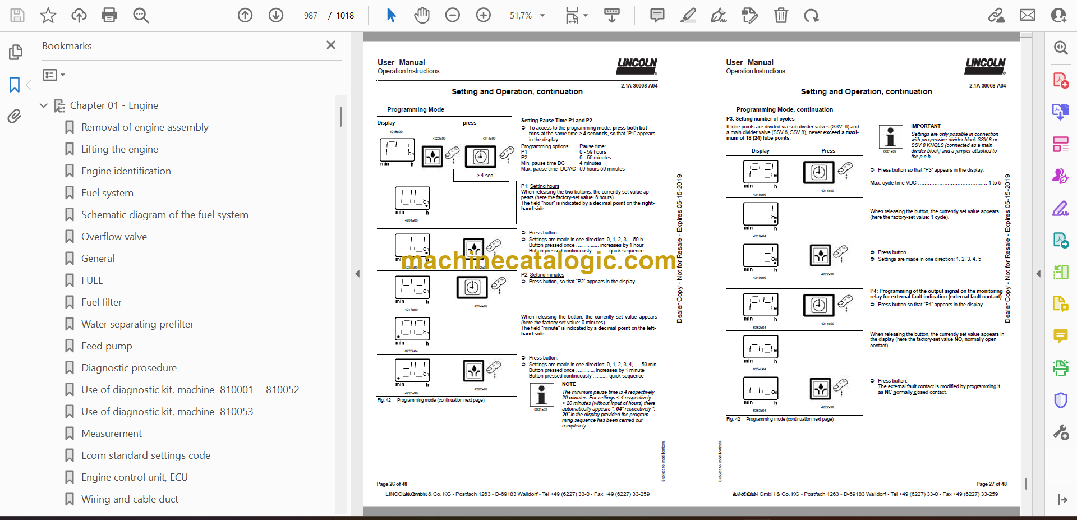Open Organize Pages tool in right pane
This screenshot has height=520, width=1077.
pyautogui.click(x=1061, y=144)
